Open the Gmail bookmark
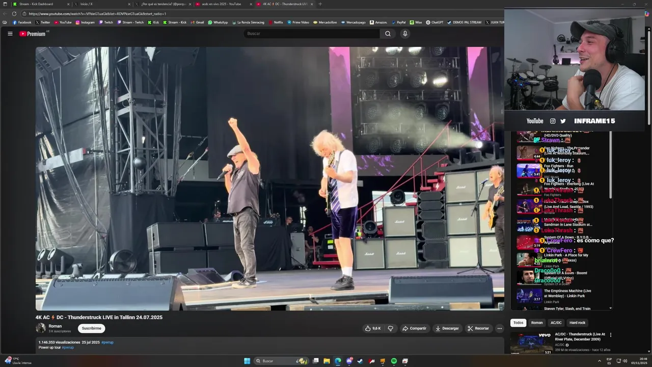The height and width of the screenshot is (367, 652). pyautogui.click(x=197, y=22)
